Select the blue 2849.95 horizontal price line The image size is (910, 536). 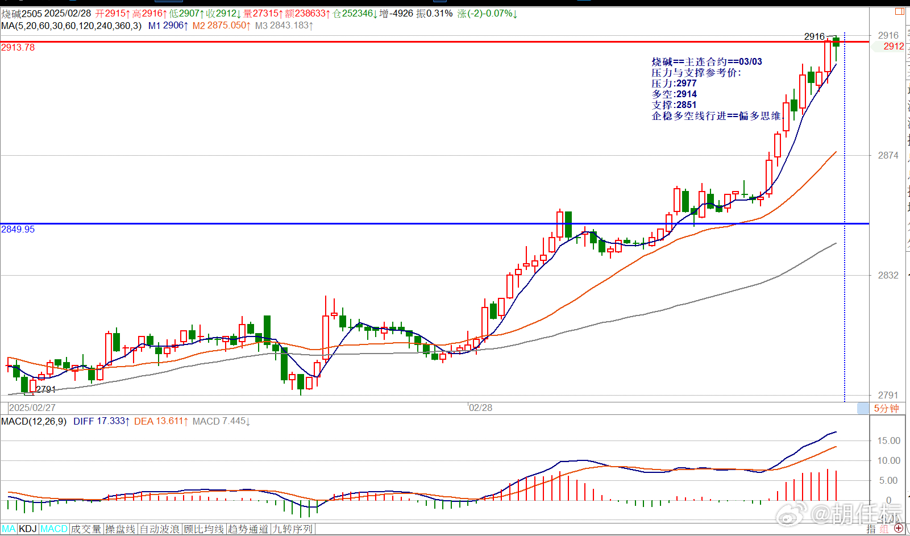coord(435,223)
